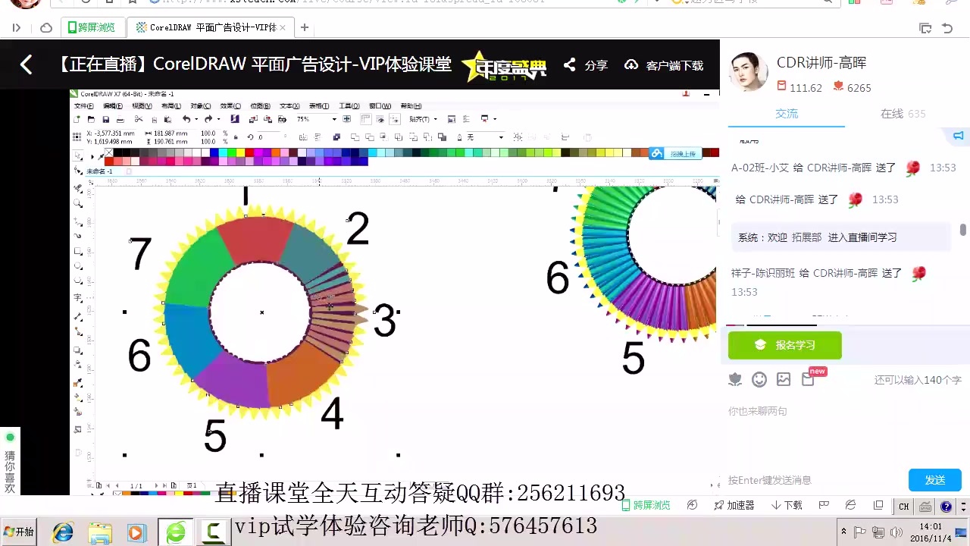The width and height of the screenshot is (970, 546).
Task: Select the Color Eyedropper tool in toolbox
Action: 77,381
